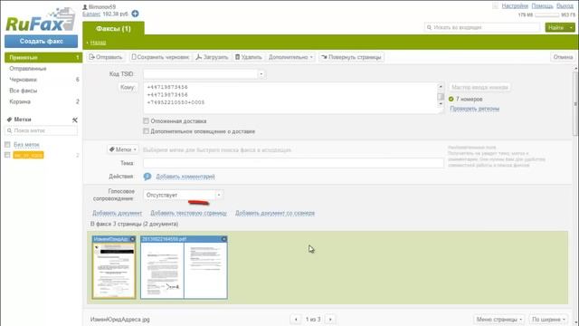
Task: Click the Поиск меток field
Action: (x=42, y=130)
